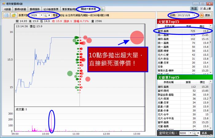The height and width of the screenshot is (138, 215).
Task: Select 國票-博愛 row in buy list
Action: (183, 51)
